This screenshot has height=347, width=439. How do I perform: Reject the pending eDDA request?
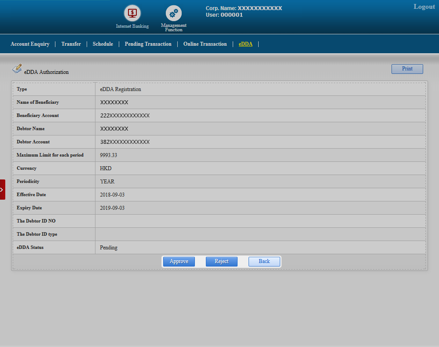pyautogui.click(x=221, y=261)
